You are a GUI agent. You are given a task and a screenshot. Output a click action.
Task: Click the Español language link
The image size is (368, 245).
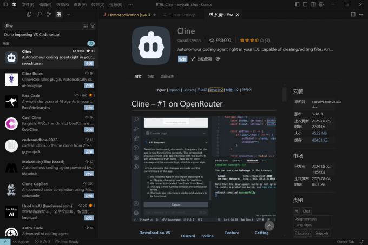(174, 90)
